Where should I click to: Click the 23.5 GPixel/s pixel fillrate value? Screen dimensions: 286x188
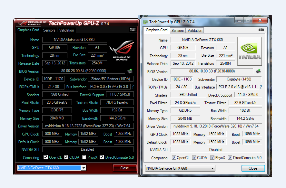57,102
